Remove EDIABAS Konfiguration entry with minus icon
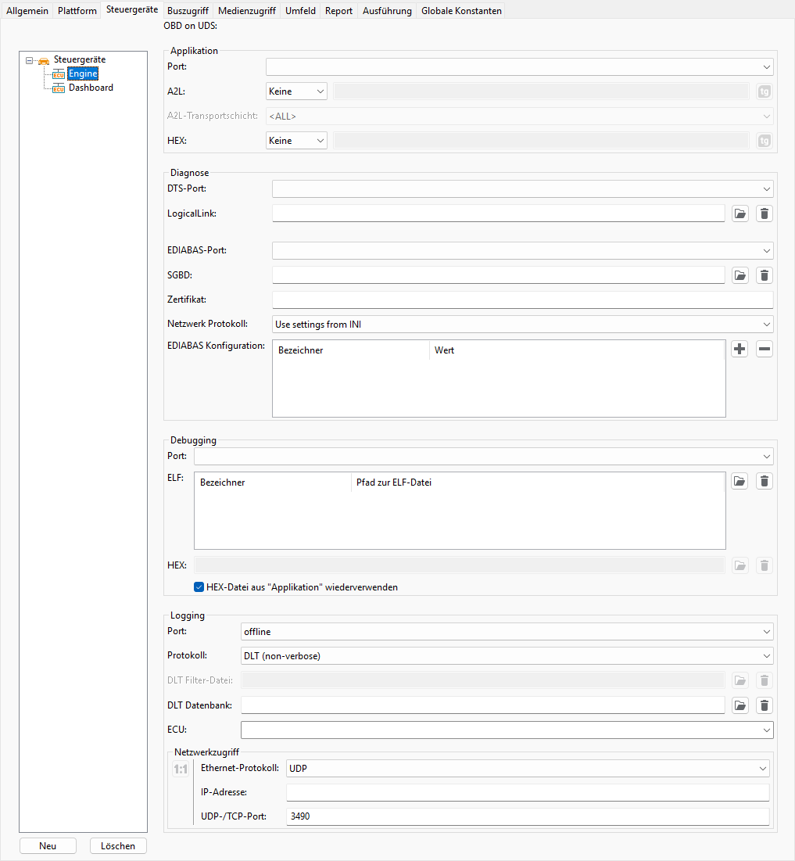Image resolution: width=795 pixels, height=861 pixels. 765,350
